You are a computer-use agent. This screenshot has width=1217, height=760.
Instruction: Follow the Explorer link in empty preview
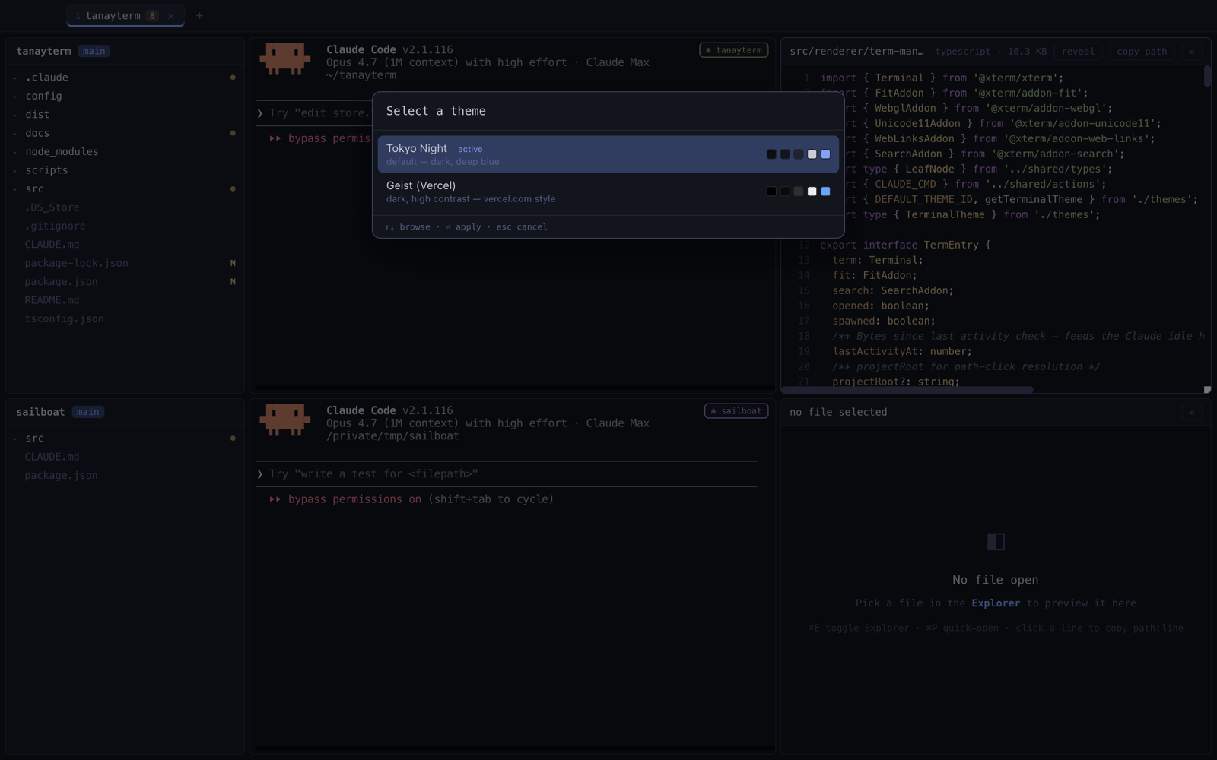point(996,603)
